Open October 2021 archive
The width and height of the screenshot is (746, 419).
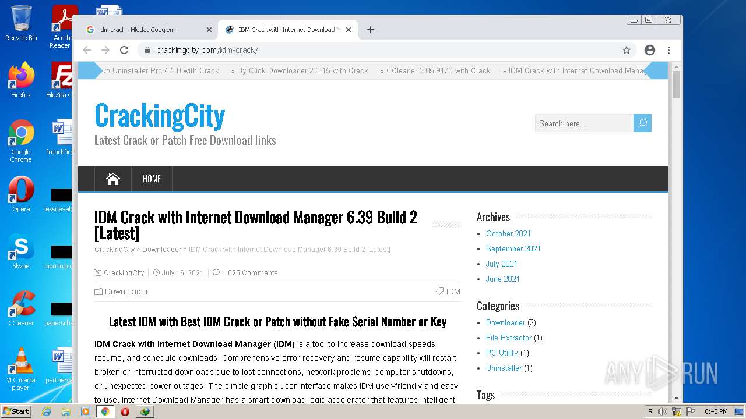[x=508, y=233]
